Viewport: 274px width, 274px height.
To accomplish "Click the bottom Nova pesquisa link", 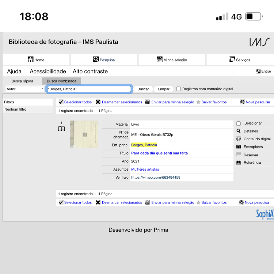I will click(257, 202).
